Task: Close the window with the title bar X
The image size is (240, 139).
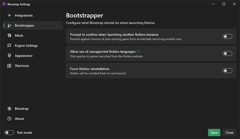Action: (234, 4)
